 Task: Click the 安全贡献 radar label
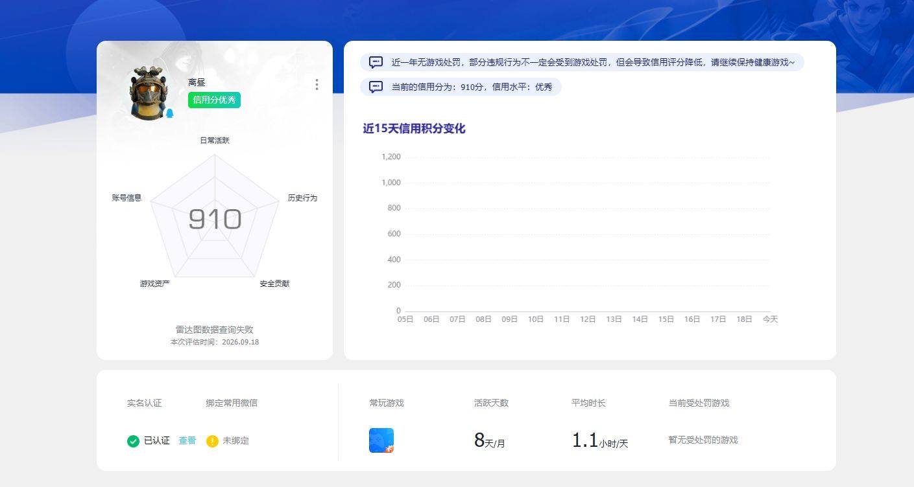(x=274, y=283)
